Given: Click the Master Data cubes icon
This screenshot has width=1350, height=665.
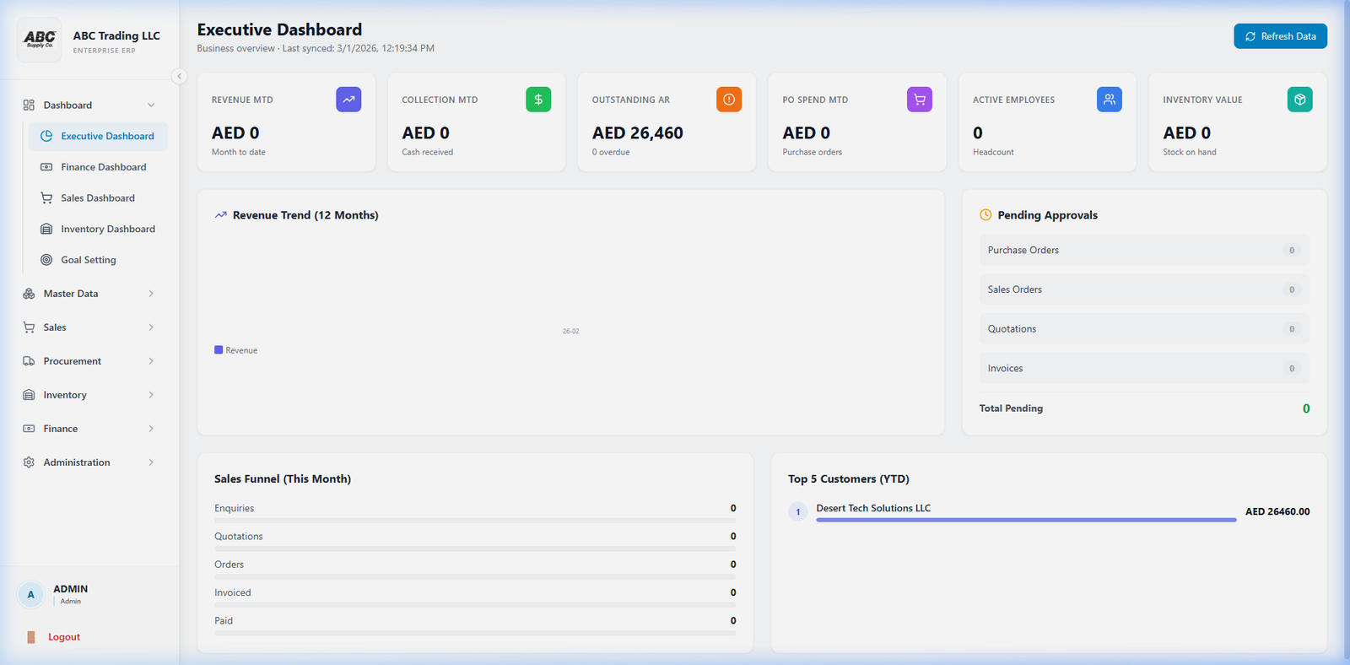Looking at the screenshot, I should click(x=29, y=294).
